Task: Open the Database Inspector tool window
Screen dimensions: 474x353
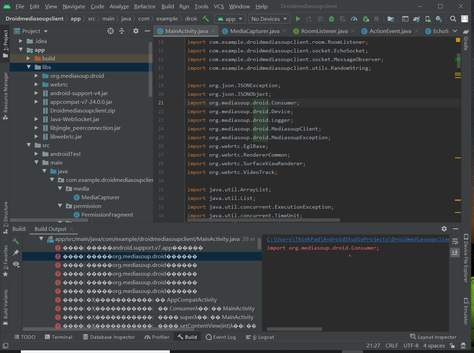Action: (109, 337)
